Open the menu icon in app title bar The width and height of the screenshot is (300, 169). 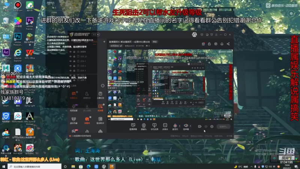[x=216, y=35]
